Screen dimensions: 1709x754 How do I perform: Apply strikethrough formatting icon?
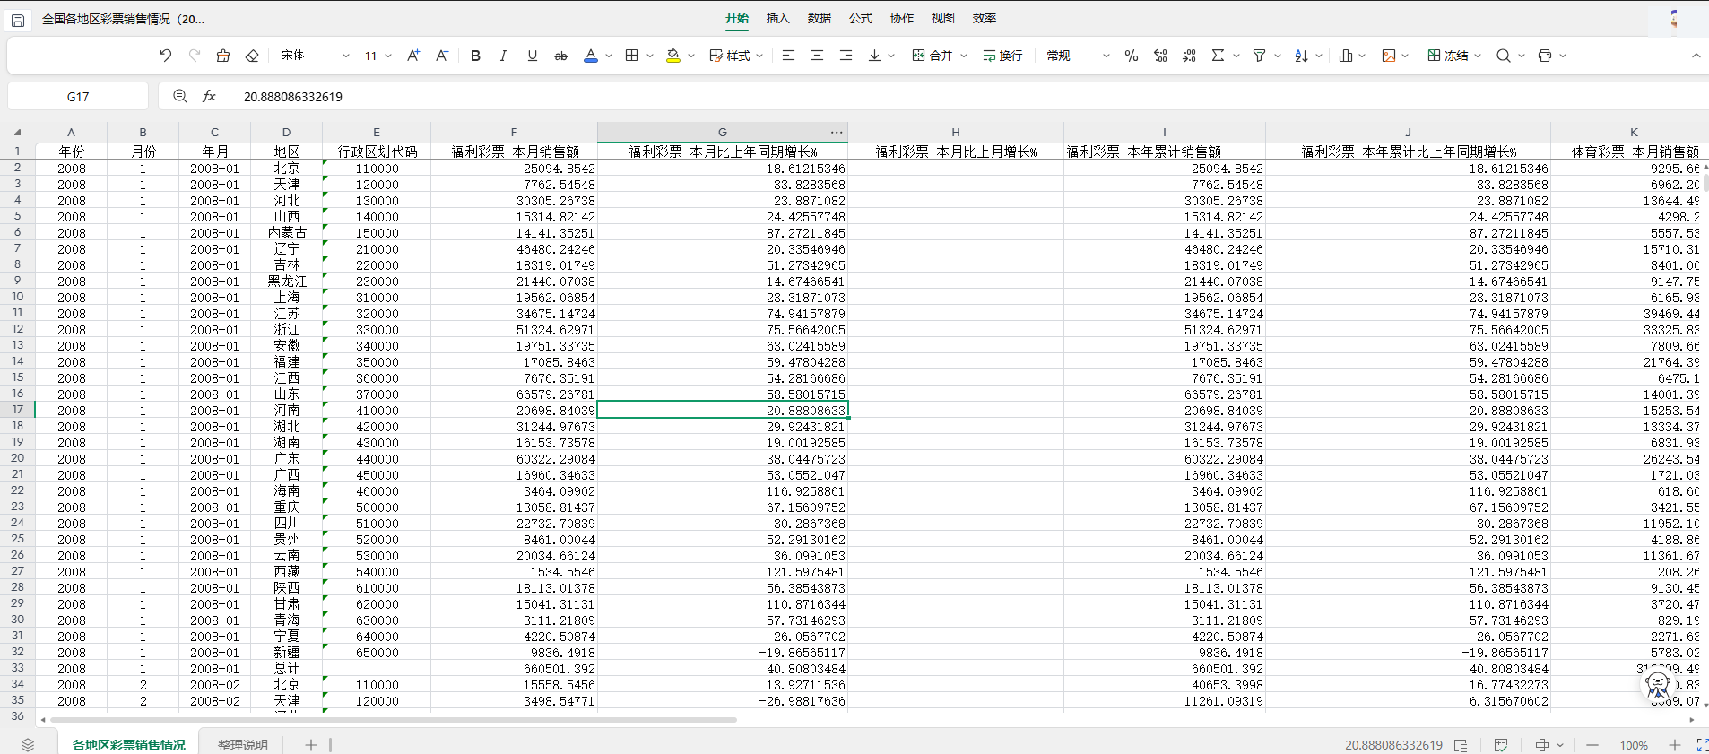561,56
